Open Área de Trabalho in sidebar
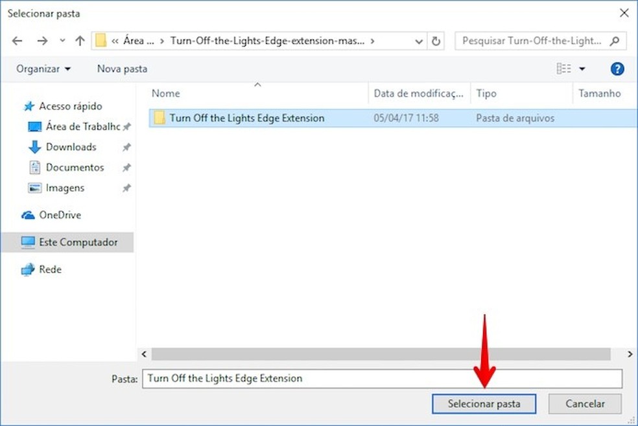Screen dimensions: 638x426 coord(83,126)
